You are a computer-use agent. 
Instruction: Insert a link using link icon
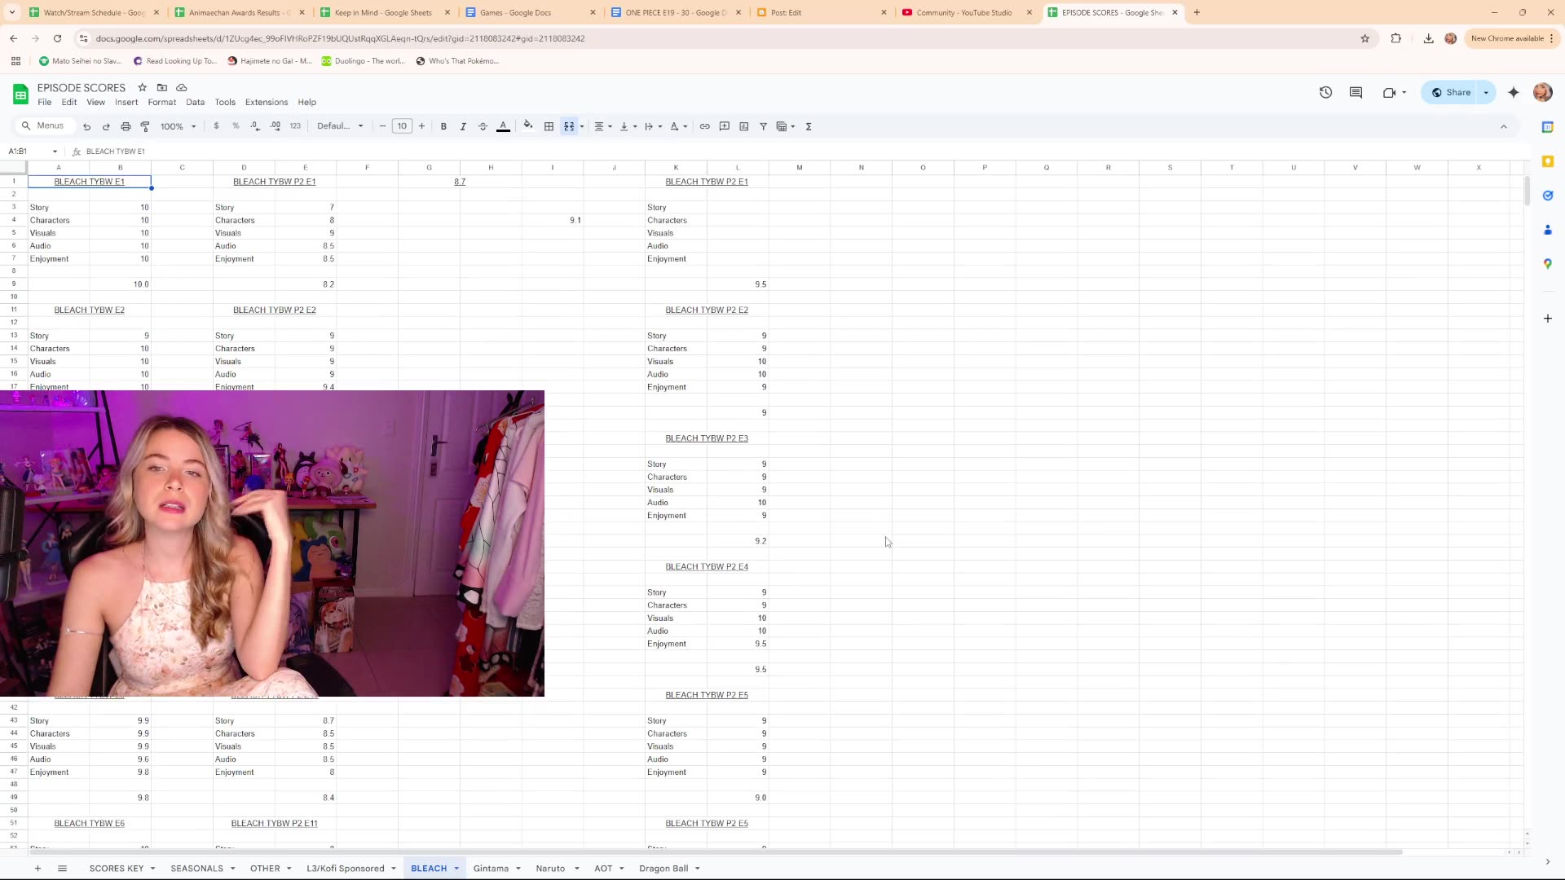click(x=704, y=126)
